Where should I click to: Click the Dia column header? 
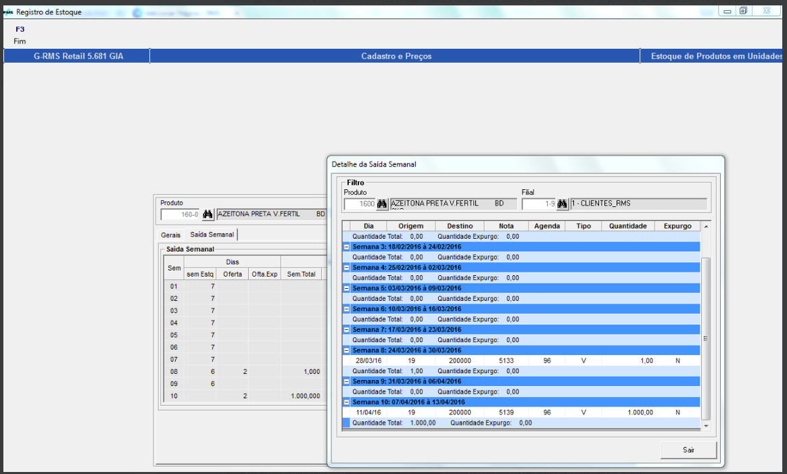(368, 226)
